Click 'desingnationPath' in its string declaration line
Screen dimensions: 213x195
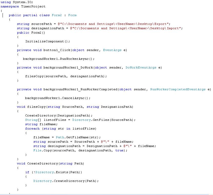[x=64, y=146]
